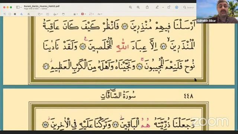Click verse marker ٧٤ in second line
Image resolution: width=238 pixels, height=134 pixels.
83,46
